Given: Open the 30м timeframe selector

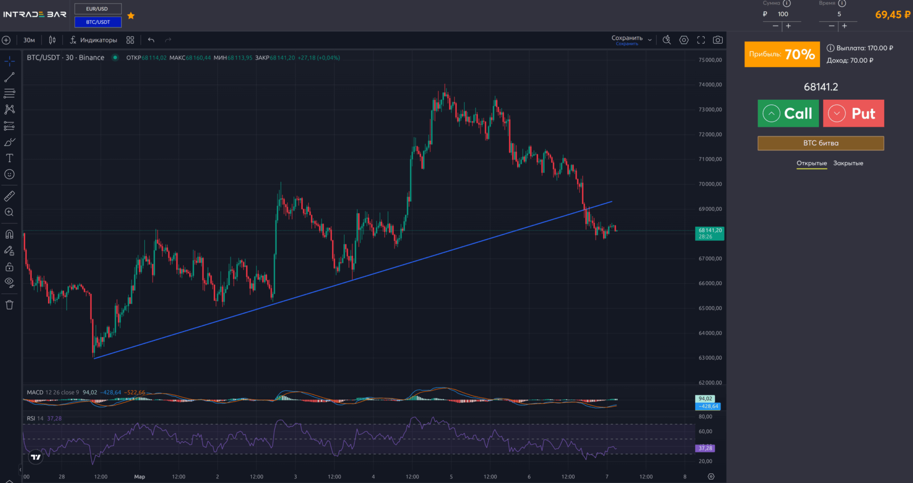Looking at the screenshot, I should 29,40.
